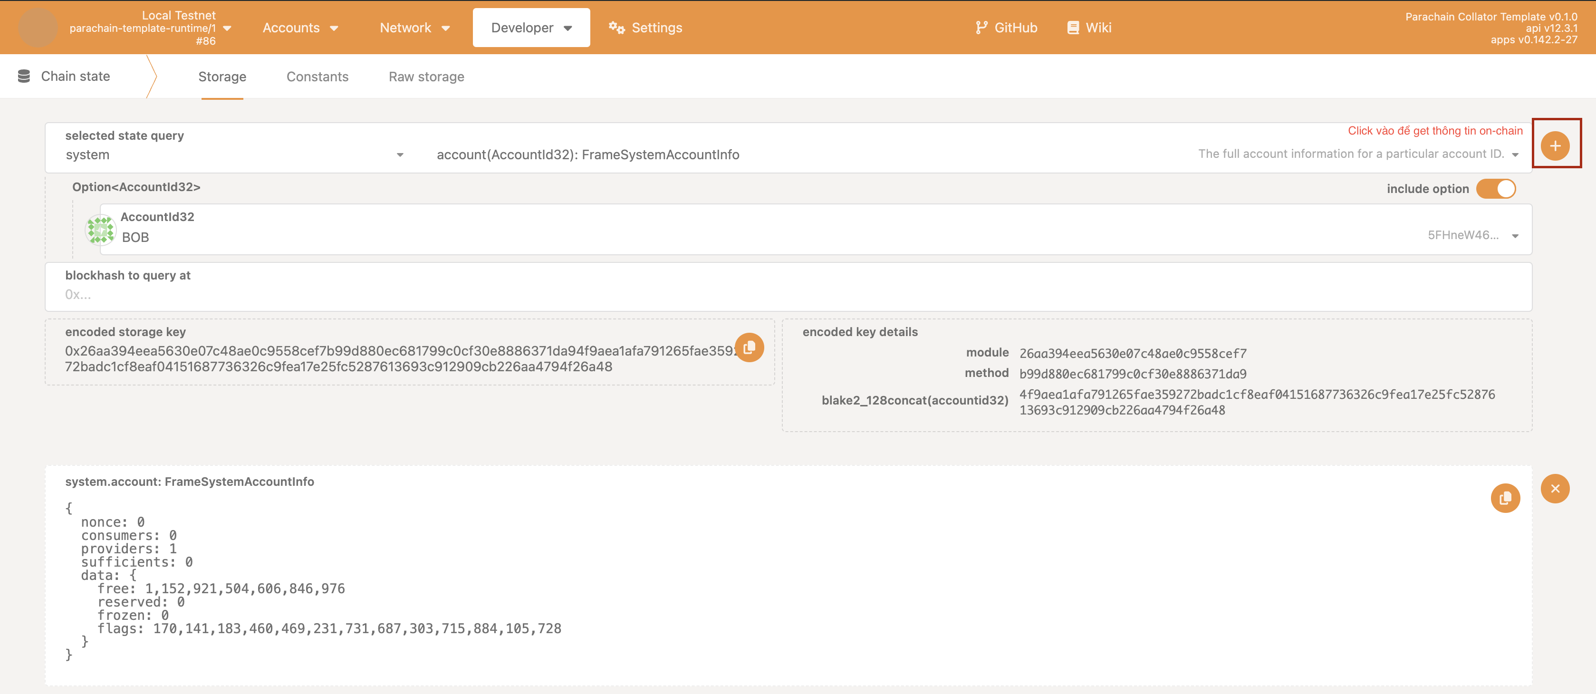The image size is (1596, 694).
Task: Copy the system.account result
Action: [1505, 498]
